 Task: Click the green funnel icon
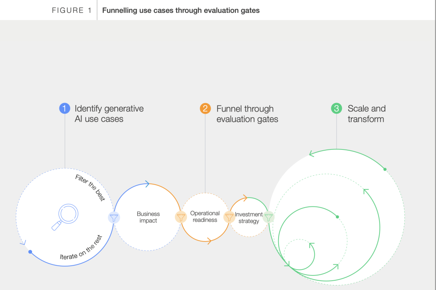pos(268,217)
